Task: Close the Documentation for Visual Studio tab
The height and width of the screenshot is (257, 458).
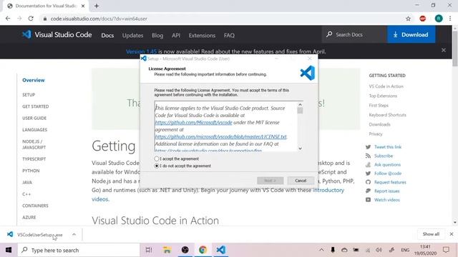Action: 83,6
